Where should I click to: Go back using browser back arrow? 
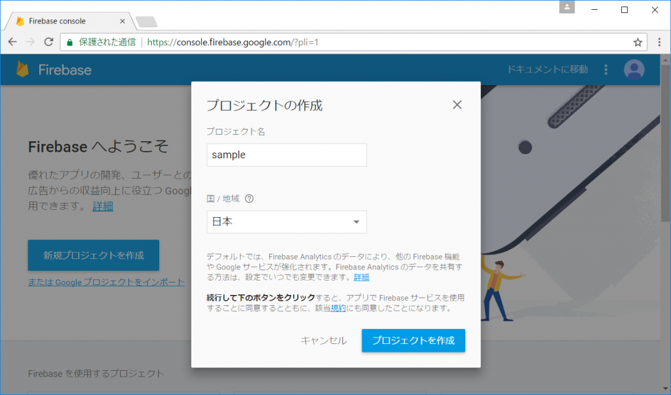12,42
